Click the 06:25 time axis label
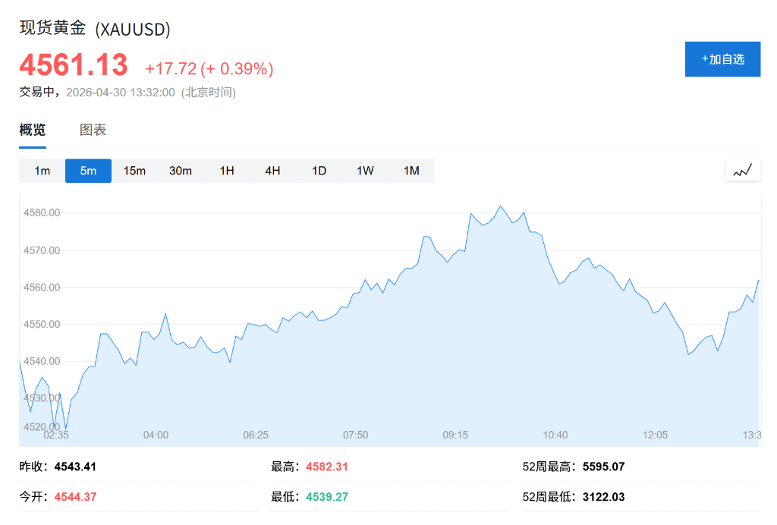 [256, 435]
